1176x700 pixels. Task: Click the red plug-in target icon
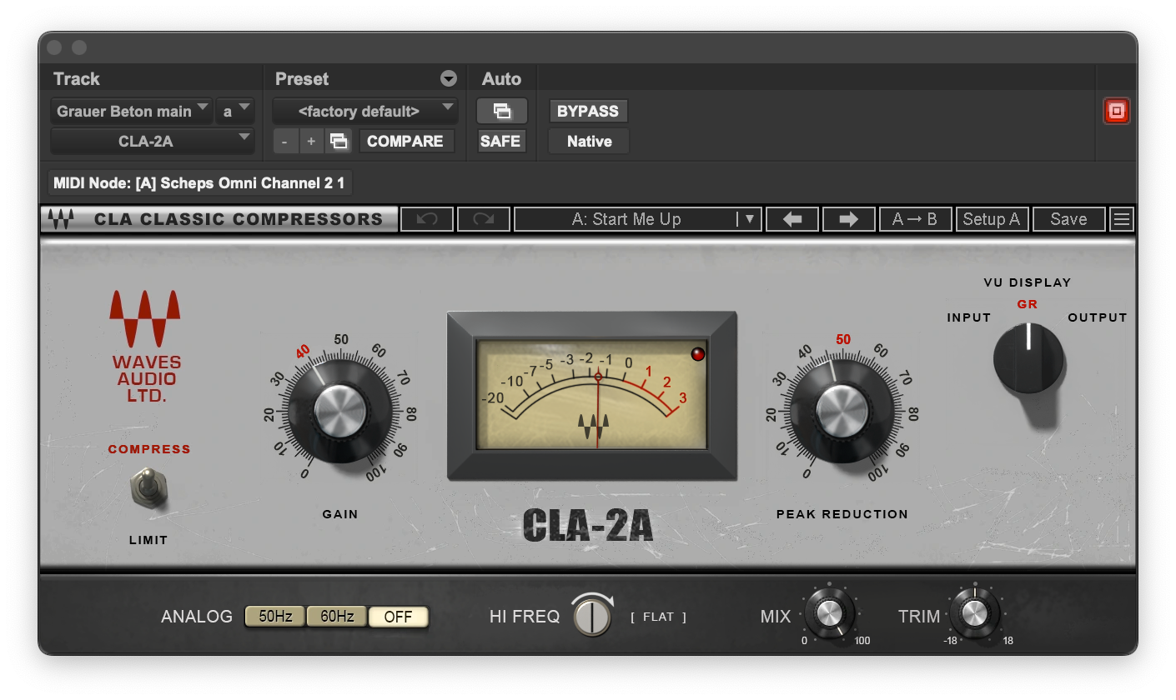tap(1116, 110)
